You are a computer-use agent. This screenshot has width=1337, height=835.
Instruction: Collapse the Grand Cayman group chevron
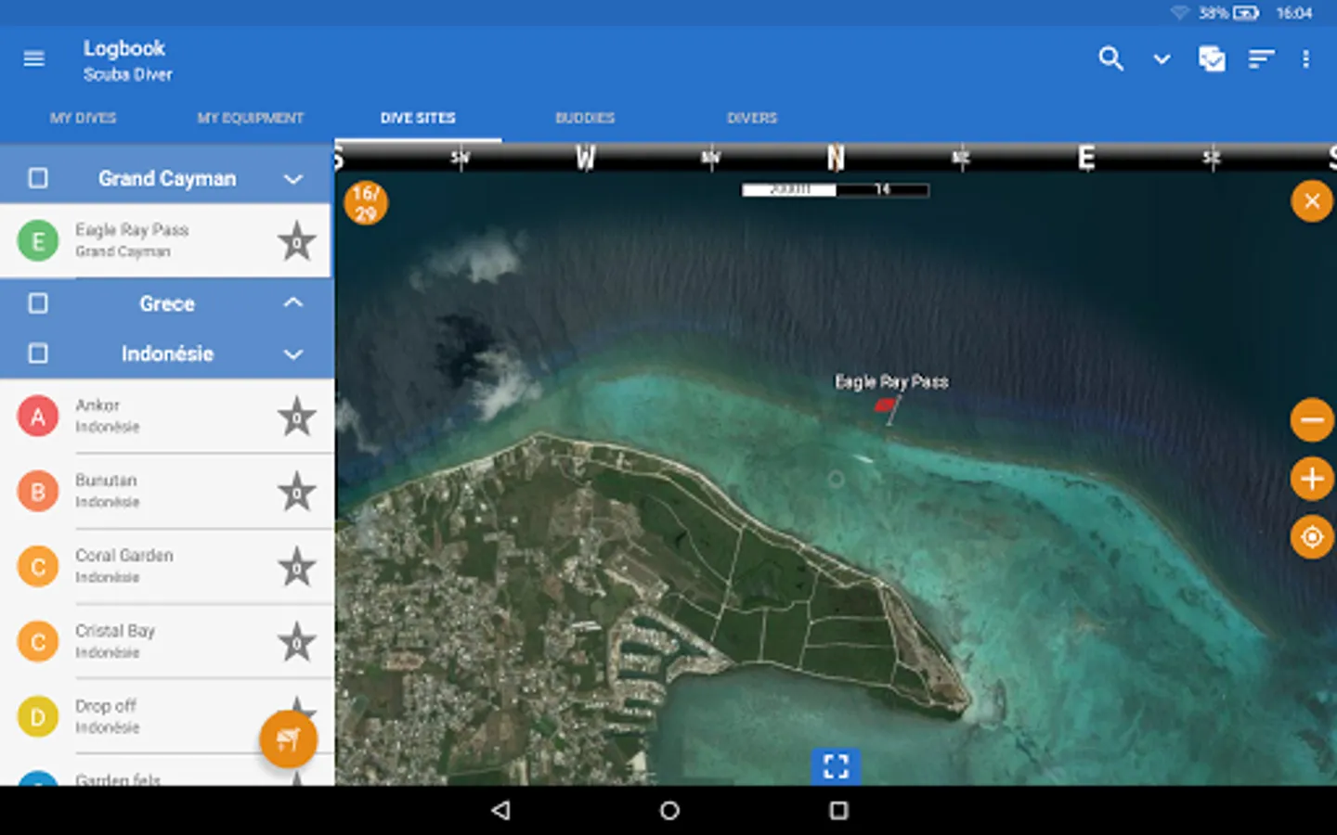293,179
